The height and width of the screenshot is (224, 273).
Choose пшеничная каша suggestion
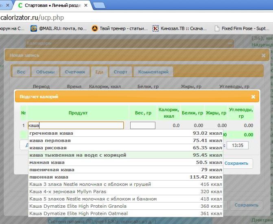pyautogui.click(x=126, y=170)
